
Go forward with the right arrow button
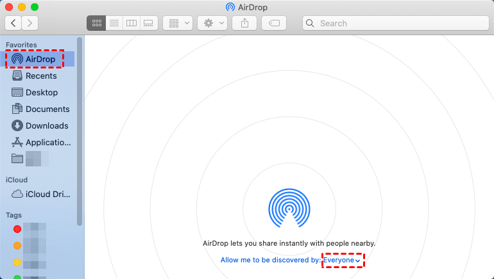click(30, 23)
